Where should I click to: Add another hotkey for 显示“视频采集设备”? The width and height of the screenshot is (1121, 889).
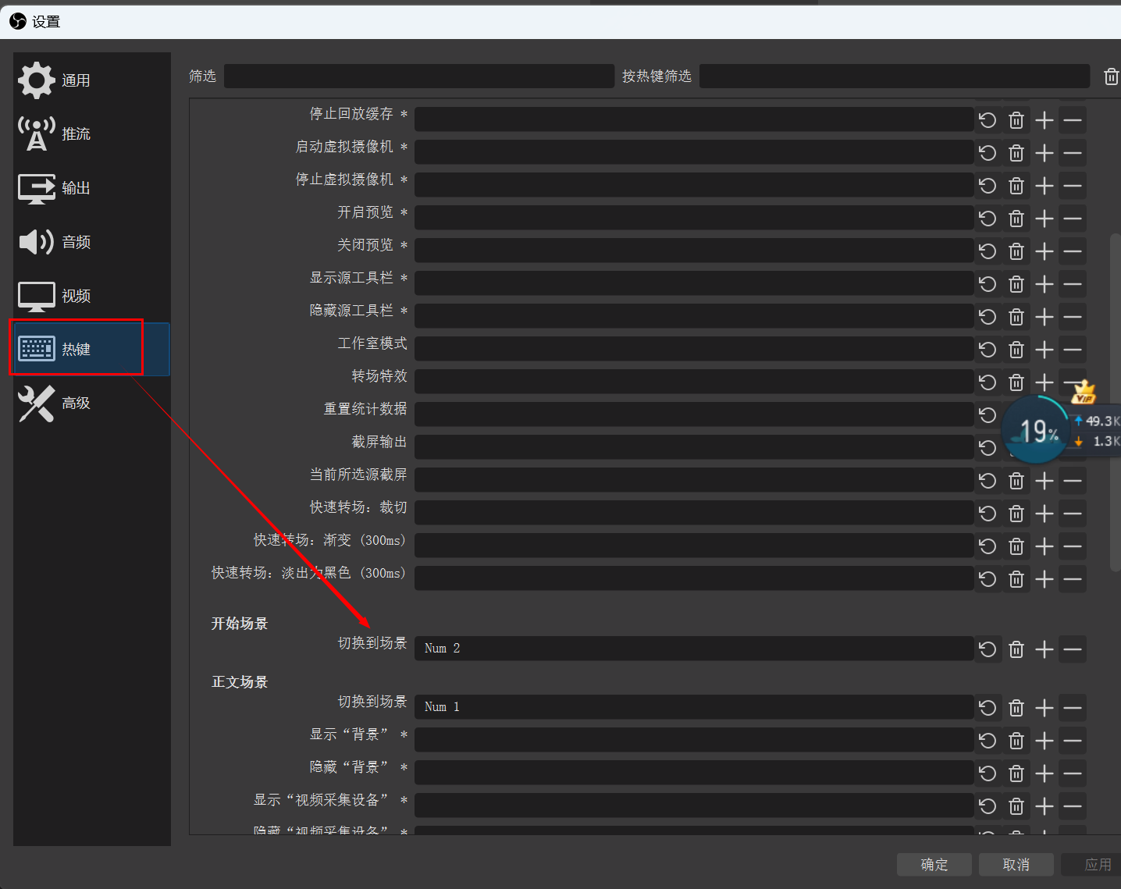click(x=1044, y=806)
